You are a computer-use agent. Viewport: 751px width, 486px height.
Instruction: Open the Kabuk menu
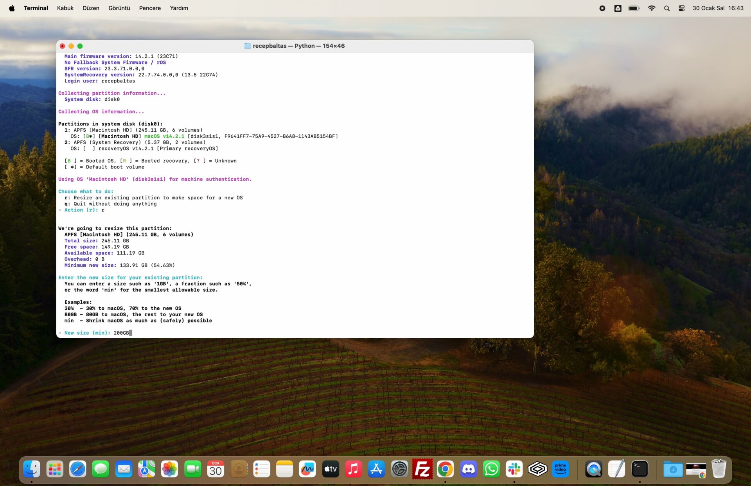(x=65, y=8)
